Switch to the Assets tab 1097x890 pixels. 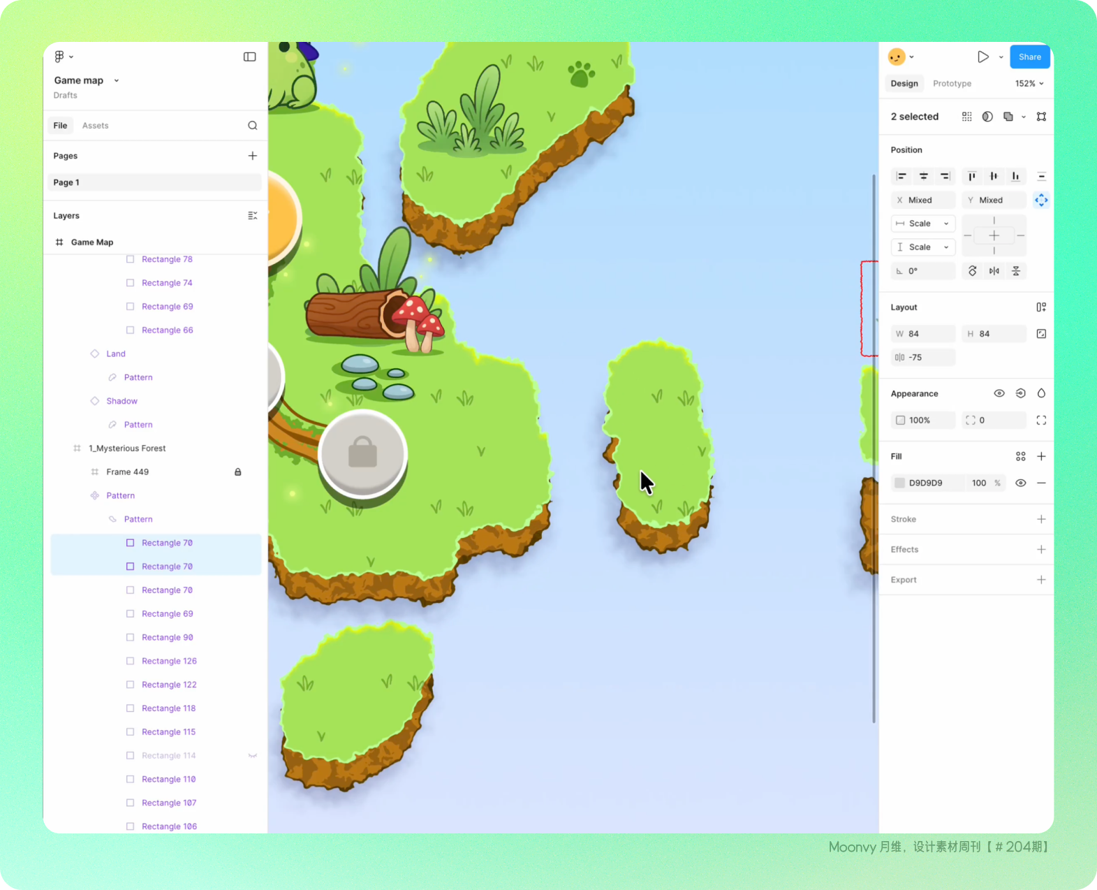[95, 126]
